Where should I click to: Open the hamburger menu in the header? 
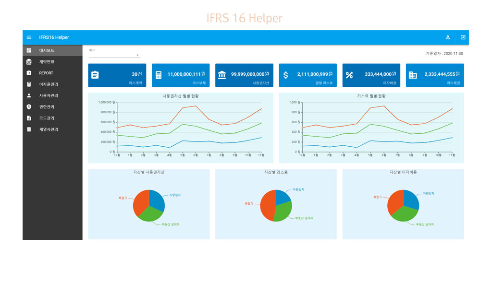[x=29, y=37]
